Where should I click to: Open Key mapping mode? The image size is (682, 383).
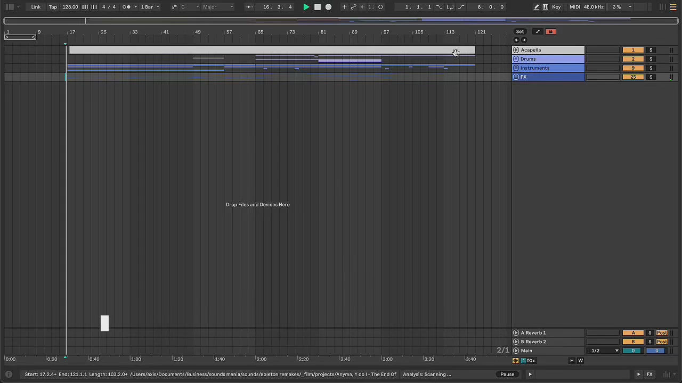556,7
